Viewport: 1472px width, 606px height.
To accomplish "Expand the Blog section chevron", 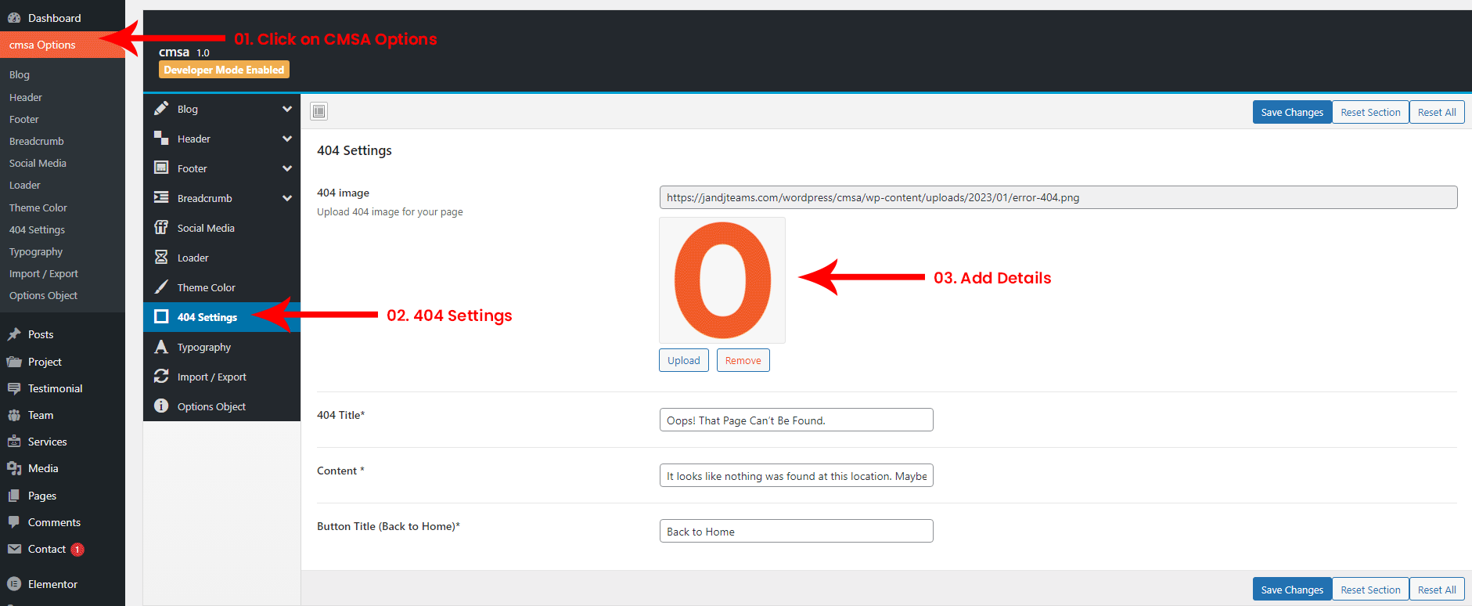I will click(x=287, y=109).
